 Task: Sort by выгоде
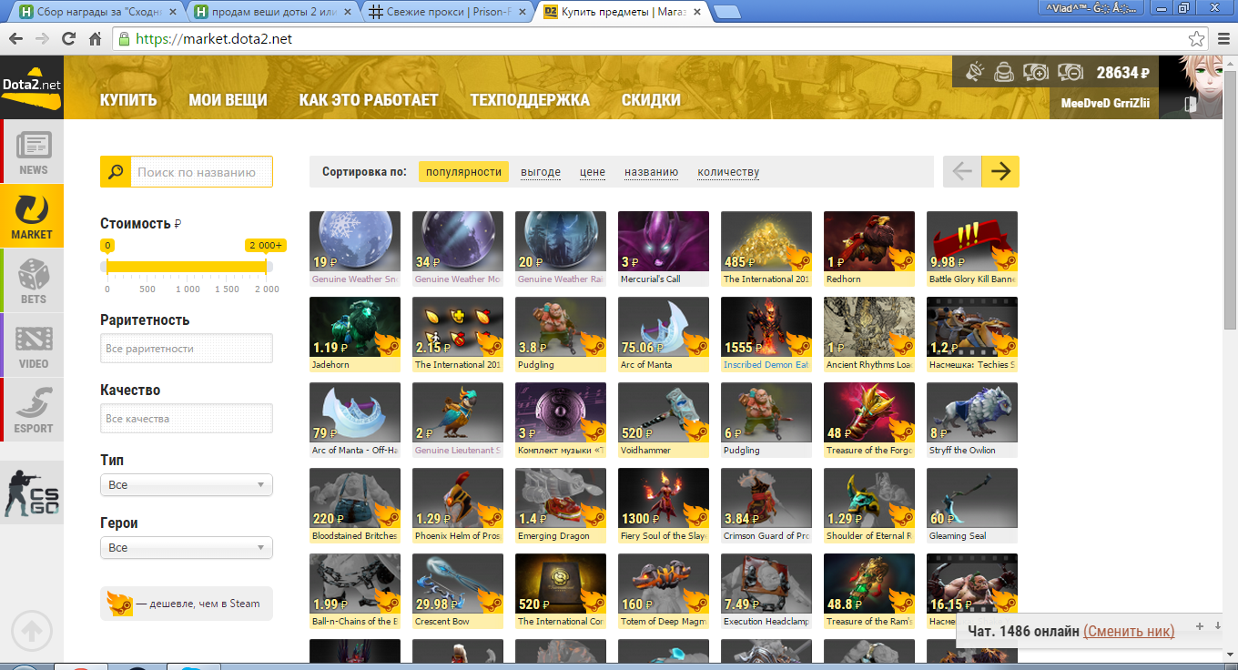click(541, 171)
